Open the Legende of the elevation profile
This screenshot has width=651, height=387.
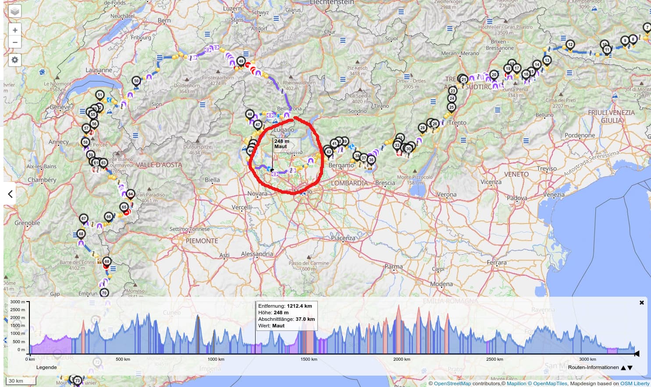(x=46, y=367)
